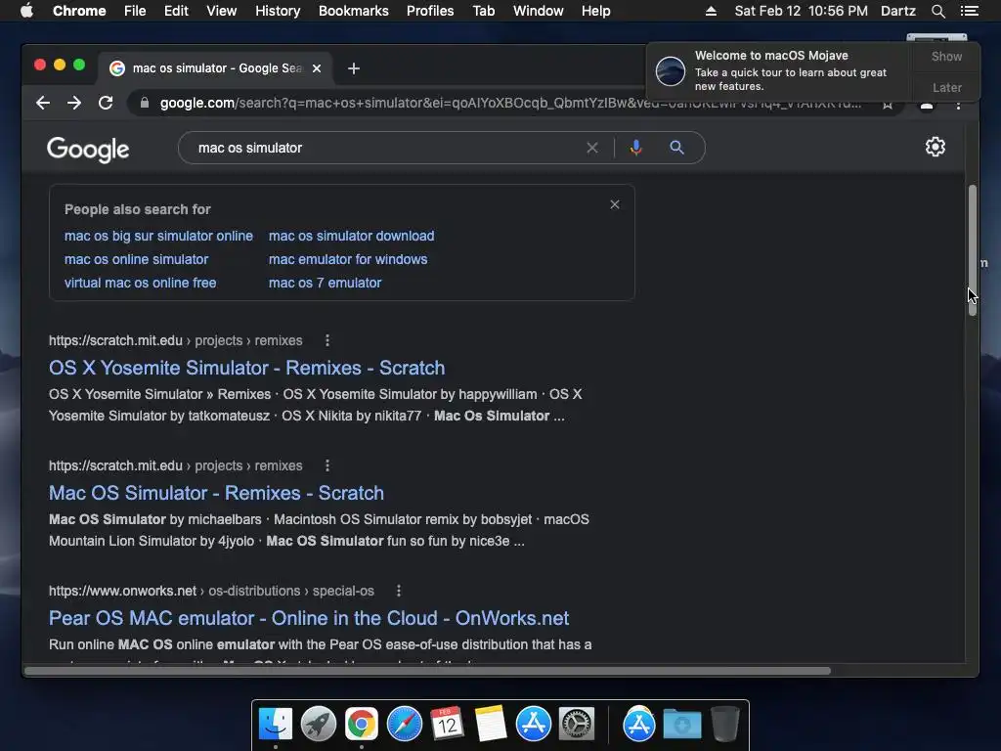
Task: Click the browser forward arrow
Action: tap(74, 103)
